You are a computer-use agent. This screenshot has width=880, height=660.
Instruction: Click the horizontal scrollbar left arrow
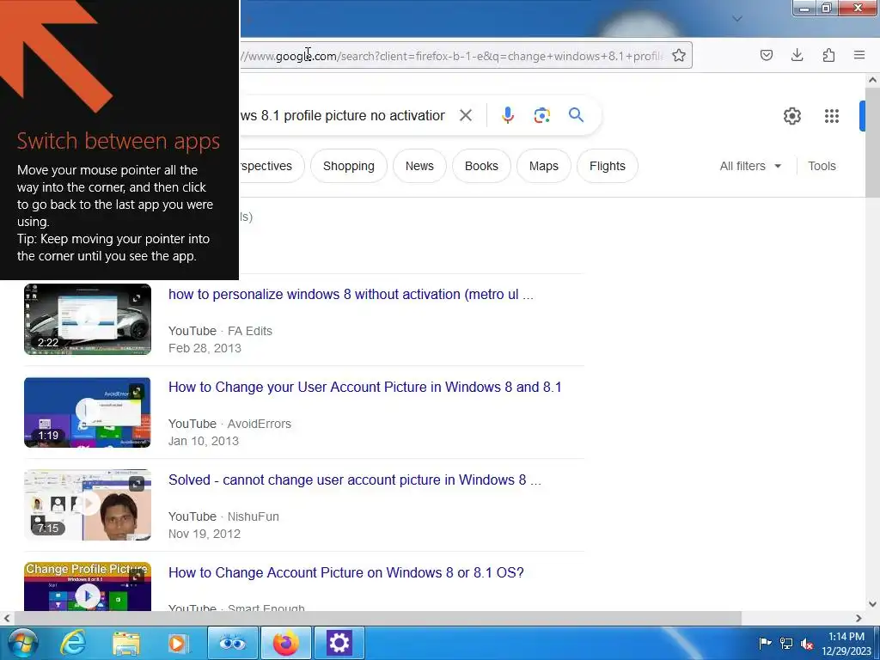7,618
